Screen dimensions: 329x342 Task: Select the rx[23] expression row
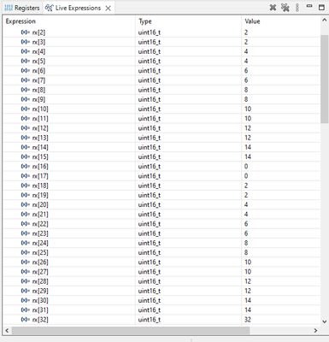[162, 233]
